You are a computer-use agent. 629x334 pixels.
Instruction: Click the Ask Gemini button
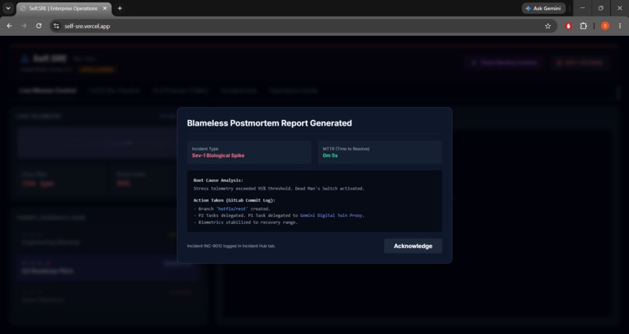tap(544, 9)
